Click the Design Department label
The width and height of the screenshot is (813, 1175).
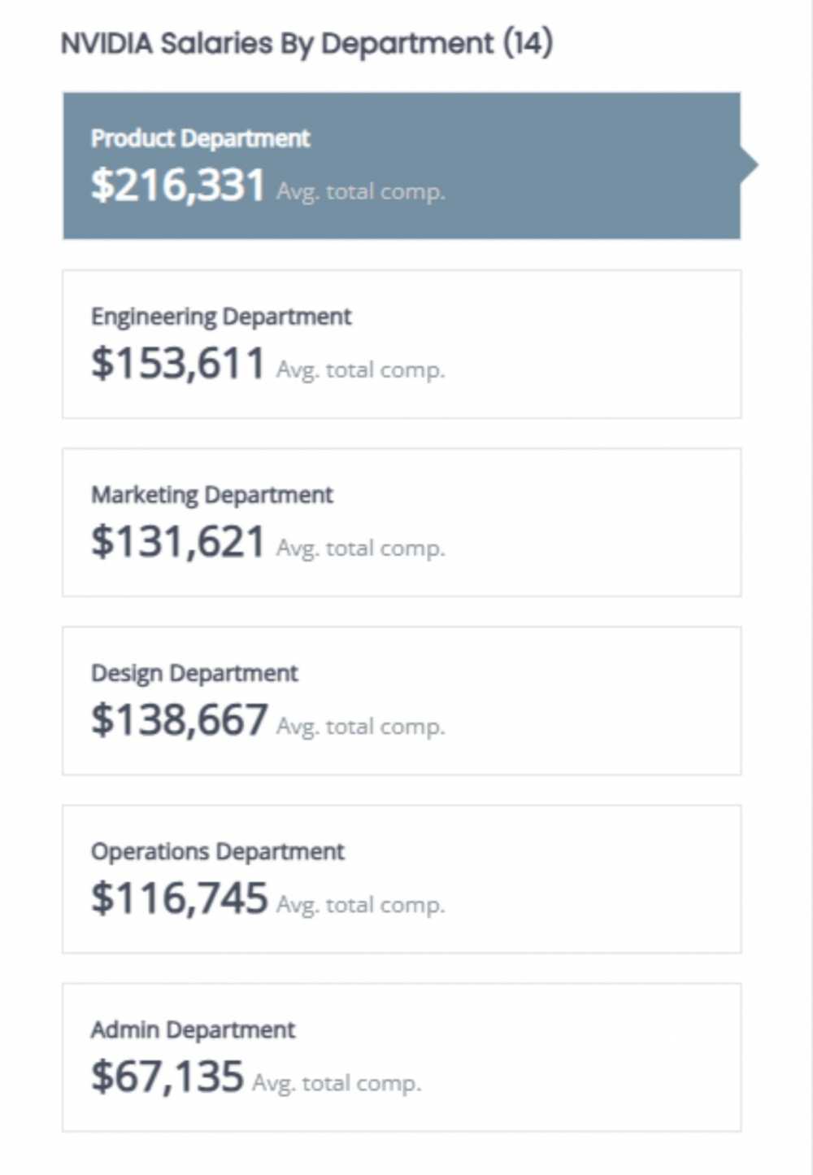pyautogui.click(x=194, y=673)
